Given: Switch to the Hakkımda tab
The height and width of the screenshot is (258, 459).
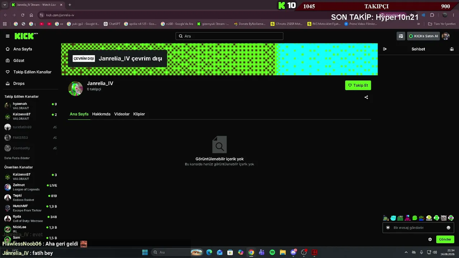Looking at the screenshot, I should pos(101,114).
